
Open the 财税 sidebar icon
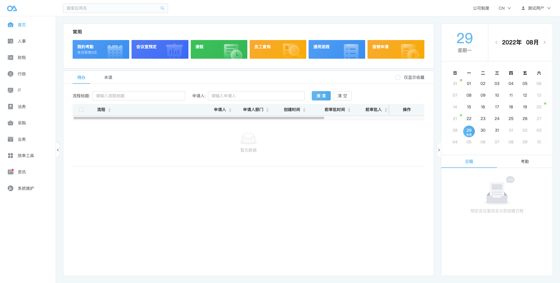point(10,58)
